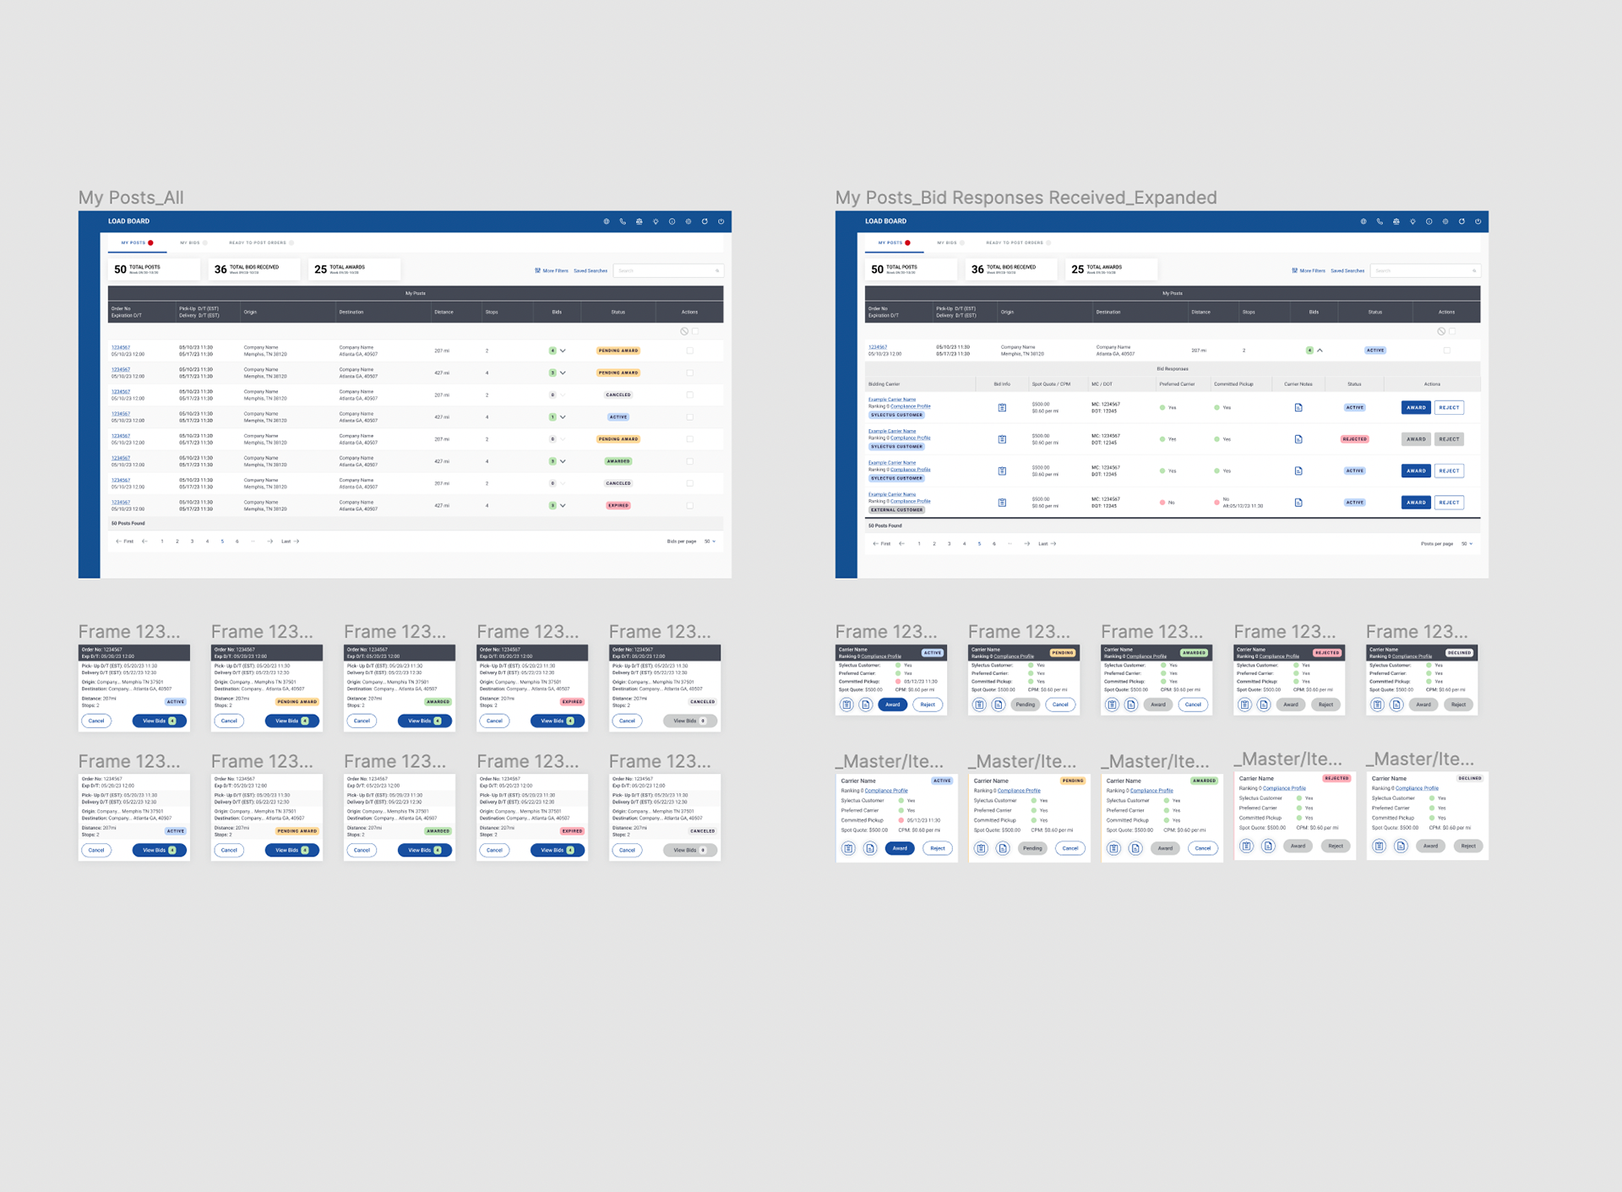Tick the select-all checkbox in My Posts_All Actions column
Screen dimensions: 1622x1192
point(695,331)
